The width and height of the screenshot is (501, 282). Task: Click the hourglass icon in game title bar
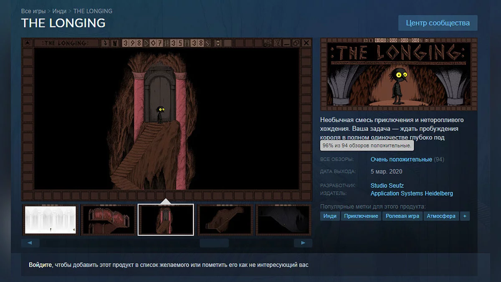[x=218, y=43]
